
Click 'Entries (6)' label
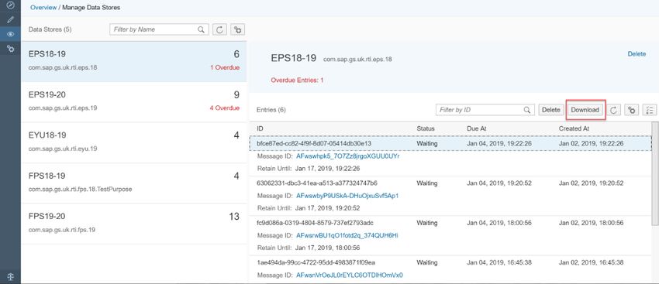tap(271, 110)
